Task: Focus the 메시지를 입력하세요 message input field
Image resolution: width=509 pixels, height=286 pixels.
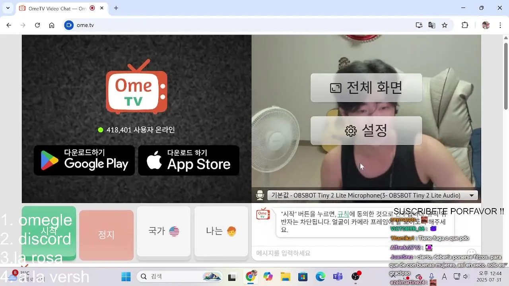Action: point(358,253)
